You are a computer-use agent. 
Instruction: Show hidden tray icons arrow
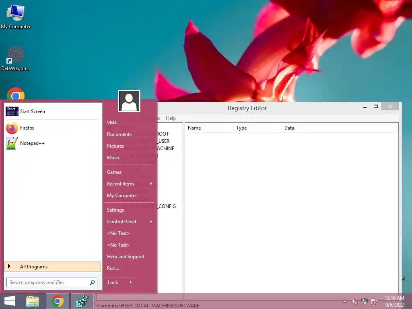pyautogui.click(x=345, y=301)
